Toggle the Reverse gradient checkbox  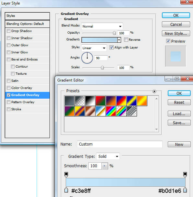126,40
